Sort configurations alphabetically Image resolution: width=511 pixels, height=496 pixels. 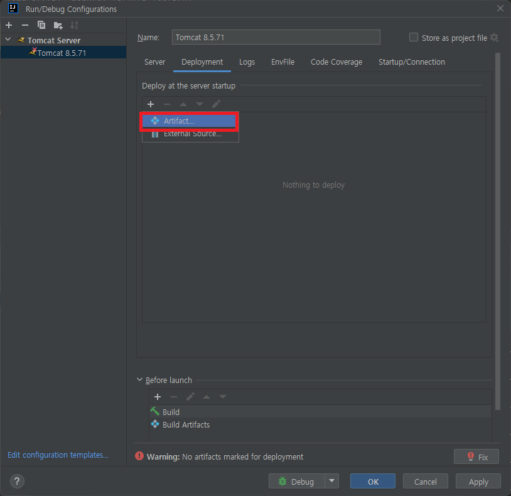[74, 25]
